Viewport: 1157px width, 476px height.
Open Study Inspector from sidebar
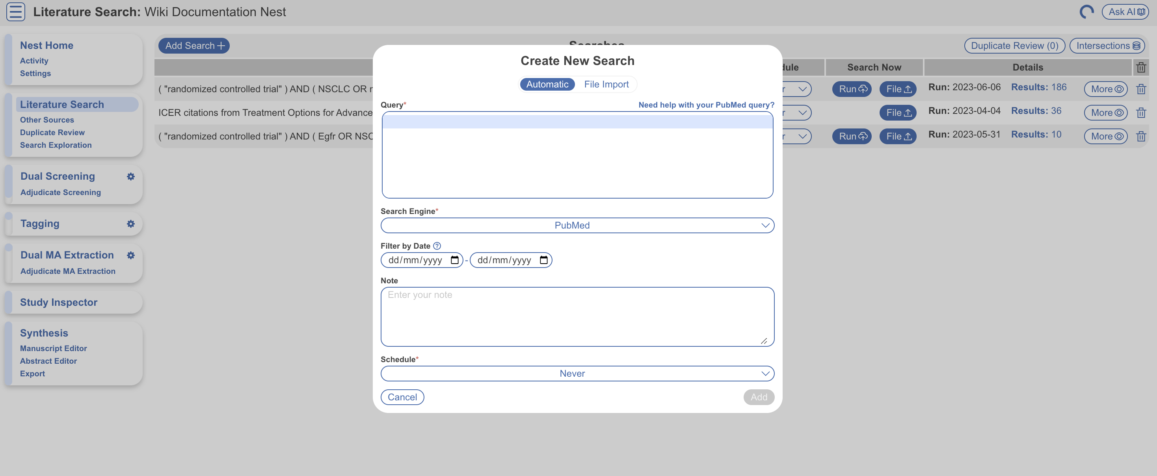[x=58, y=302]
